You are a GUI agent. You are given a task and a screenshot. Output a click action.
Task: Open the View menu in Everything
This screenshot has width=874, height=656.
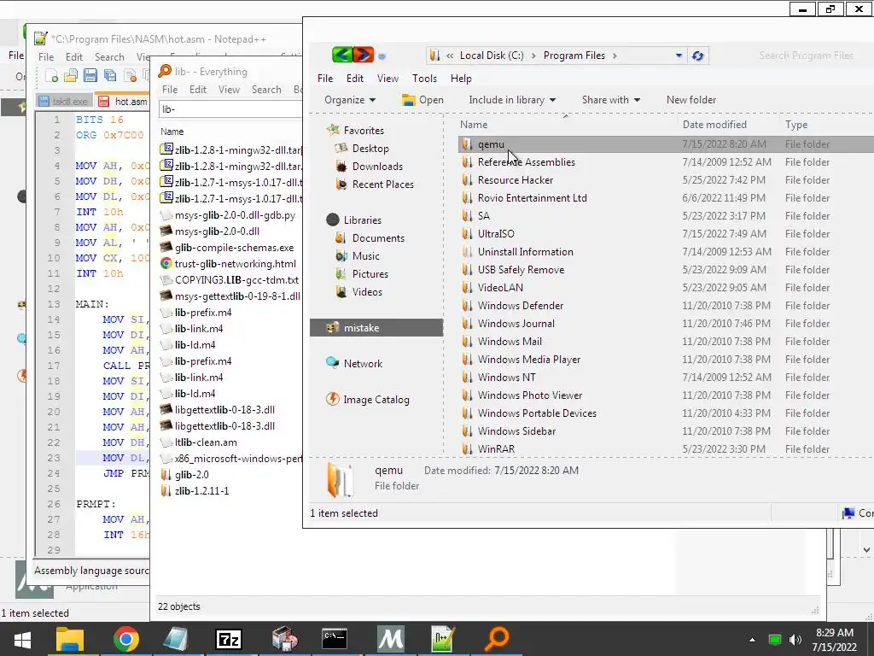point(229,89)
